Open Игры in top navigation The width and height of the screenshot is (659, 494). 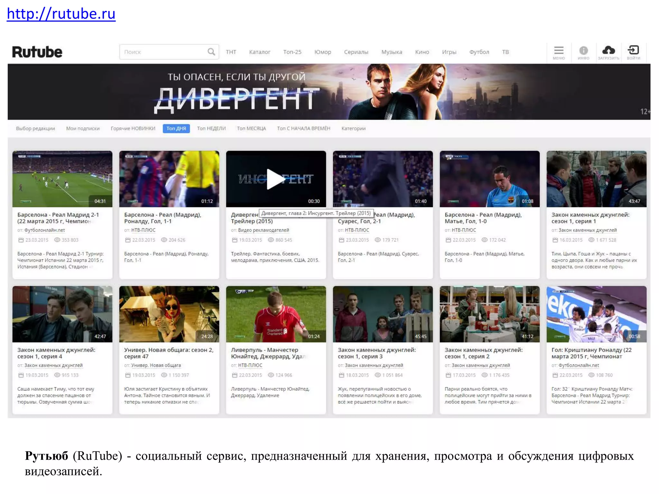point(449,52)
